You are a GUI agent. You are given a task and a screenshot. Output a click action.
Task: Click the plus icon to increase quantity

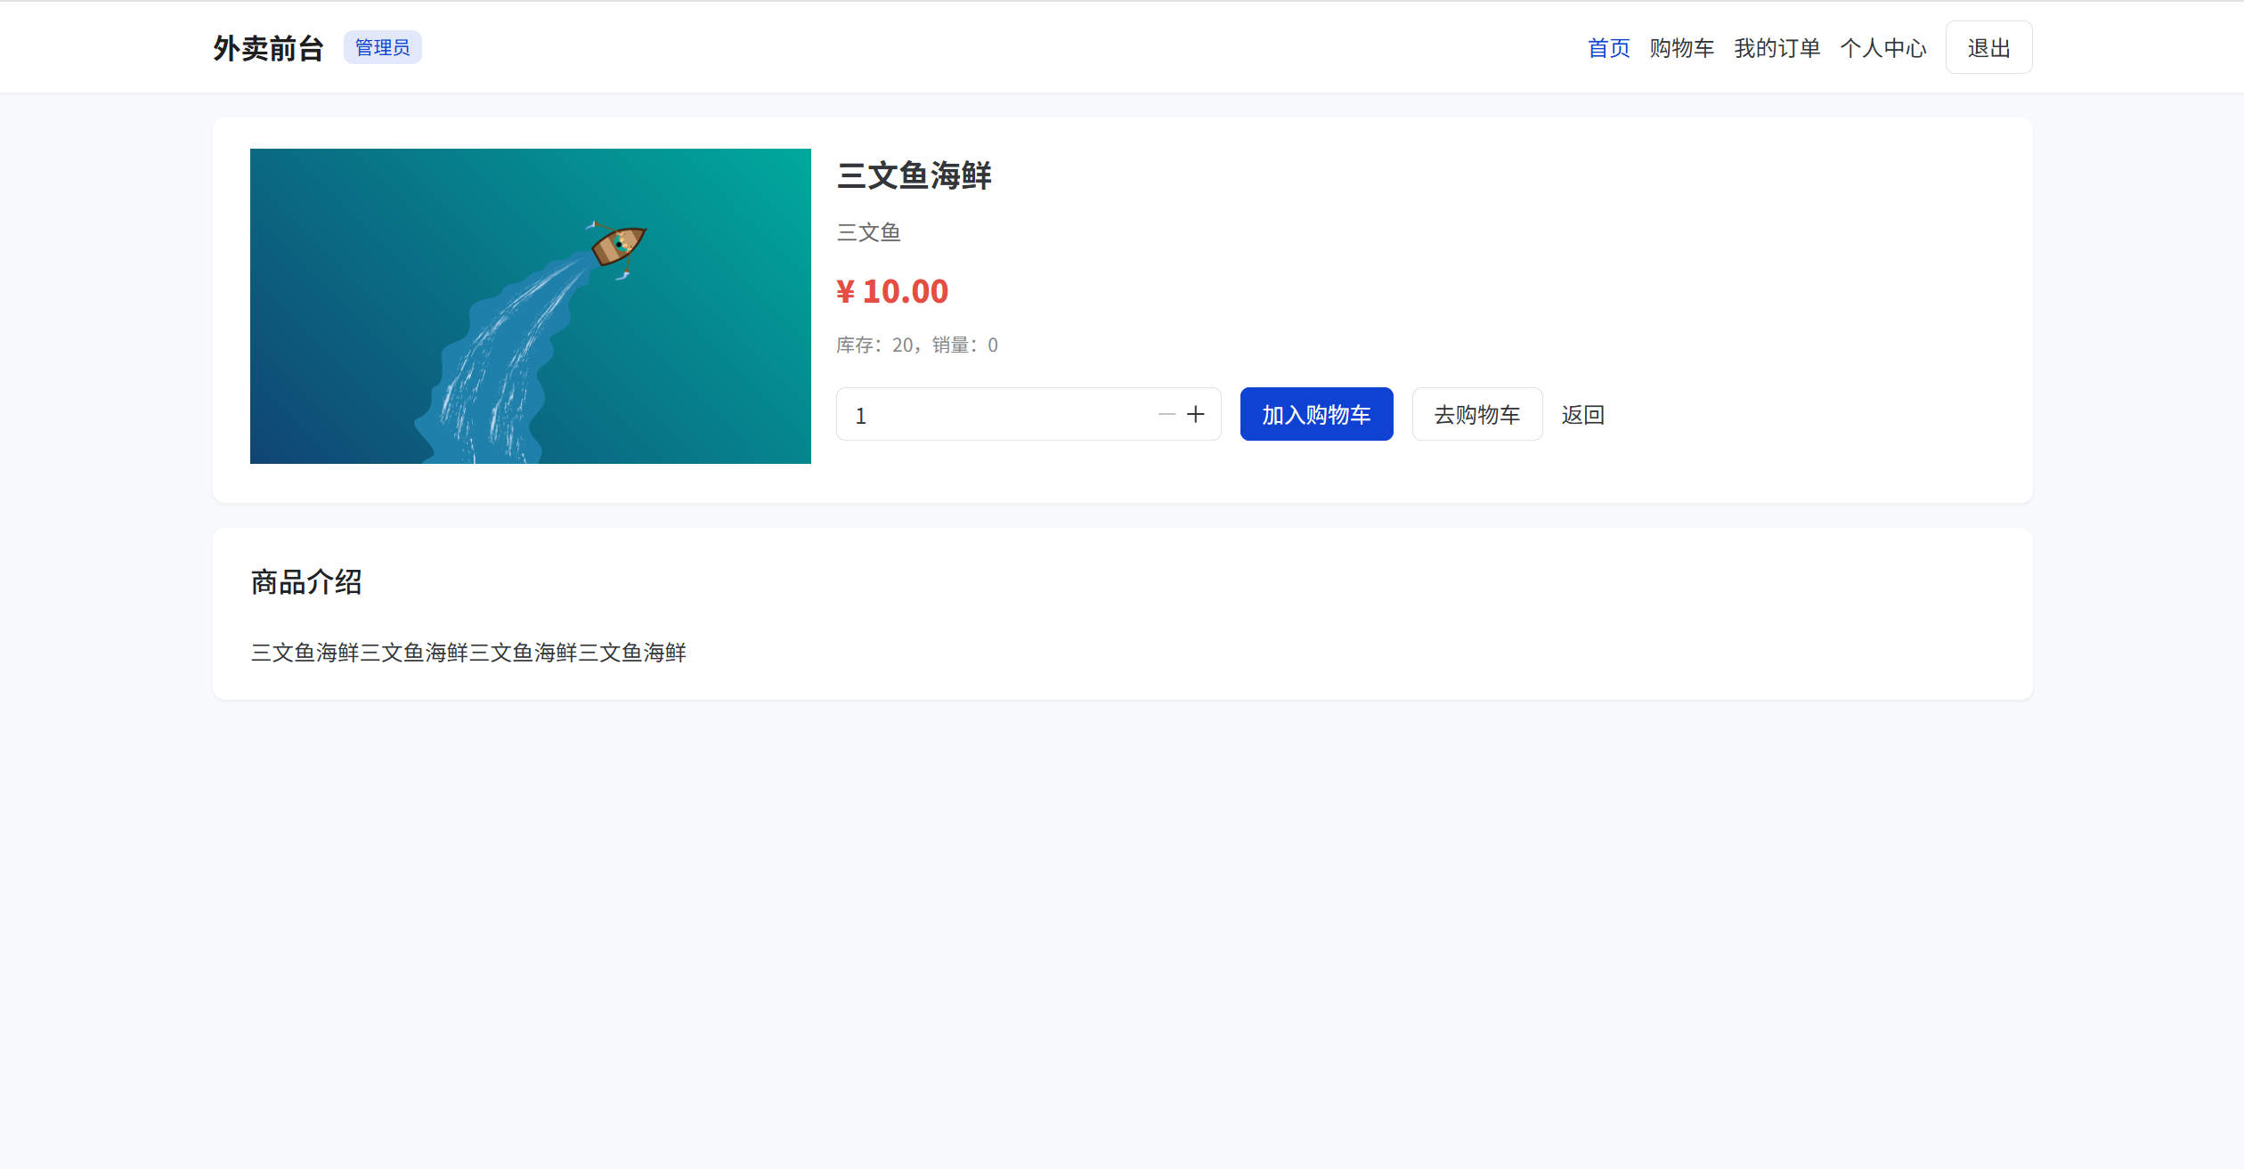coord(1195,414)
